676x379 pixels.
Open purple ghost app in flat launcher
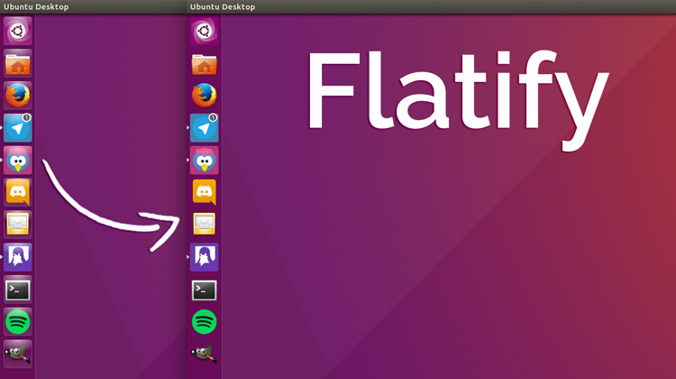coord(205,257)
